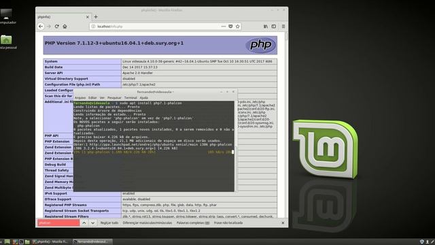Close the find bar
This screenshot has width=435, height=245.
pos(283,223)
